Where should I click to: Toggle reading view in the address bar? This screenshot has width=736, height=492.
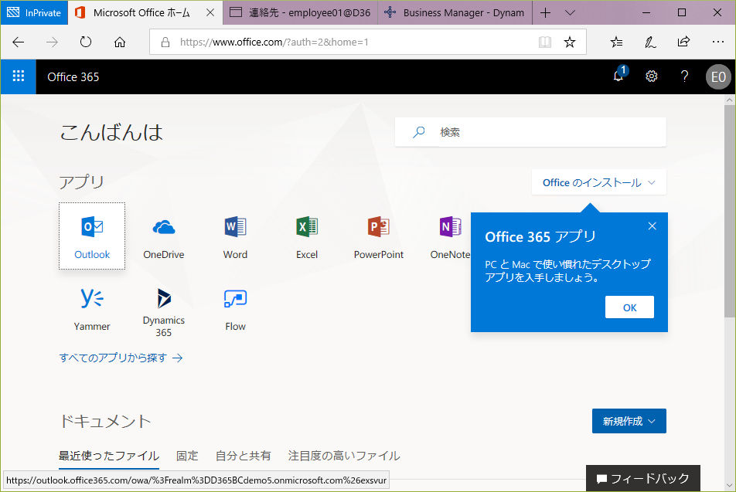click(x=544, y=42)
